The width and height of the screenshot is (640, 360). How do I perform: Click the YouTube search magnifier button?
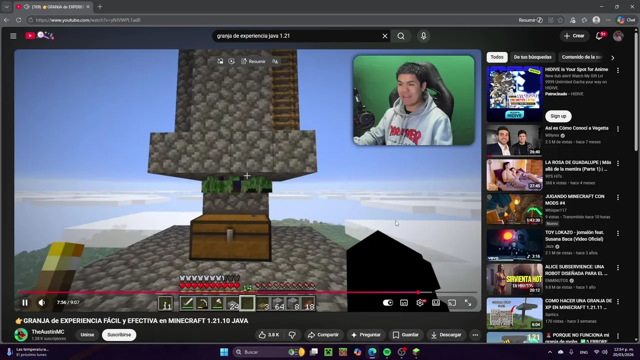pyautogui.click(x=401, y=36)
